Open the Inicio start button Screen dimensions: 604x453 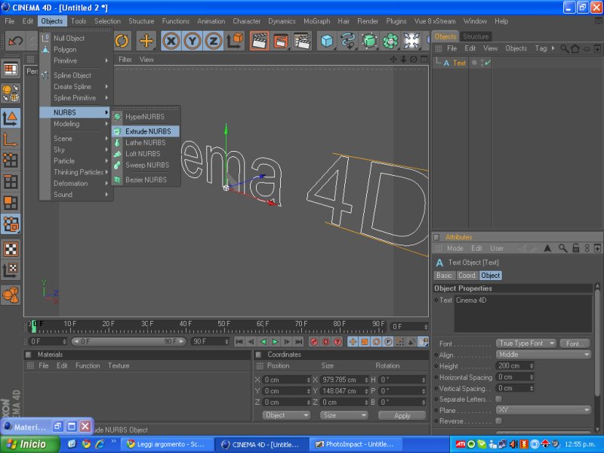tap(29, 444)
